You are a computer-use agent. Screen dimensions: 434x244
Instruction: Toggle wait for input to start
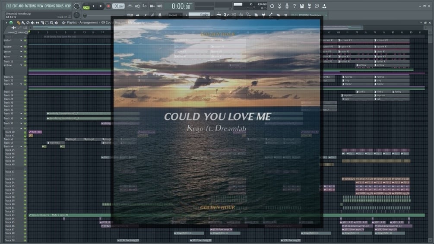tap(137, 6)
